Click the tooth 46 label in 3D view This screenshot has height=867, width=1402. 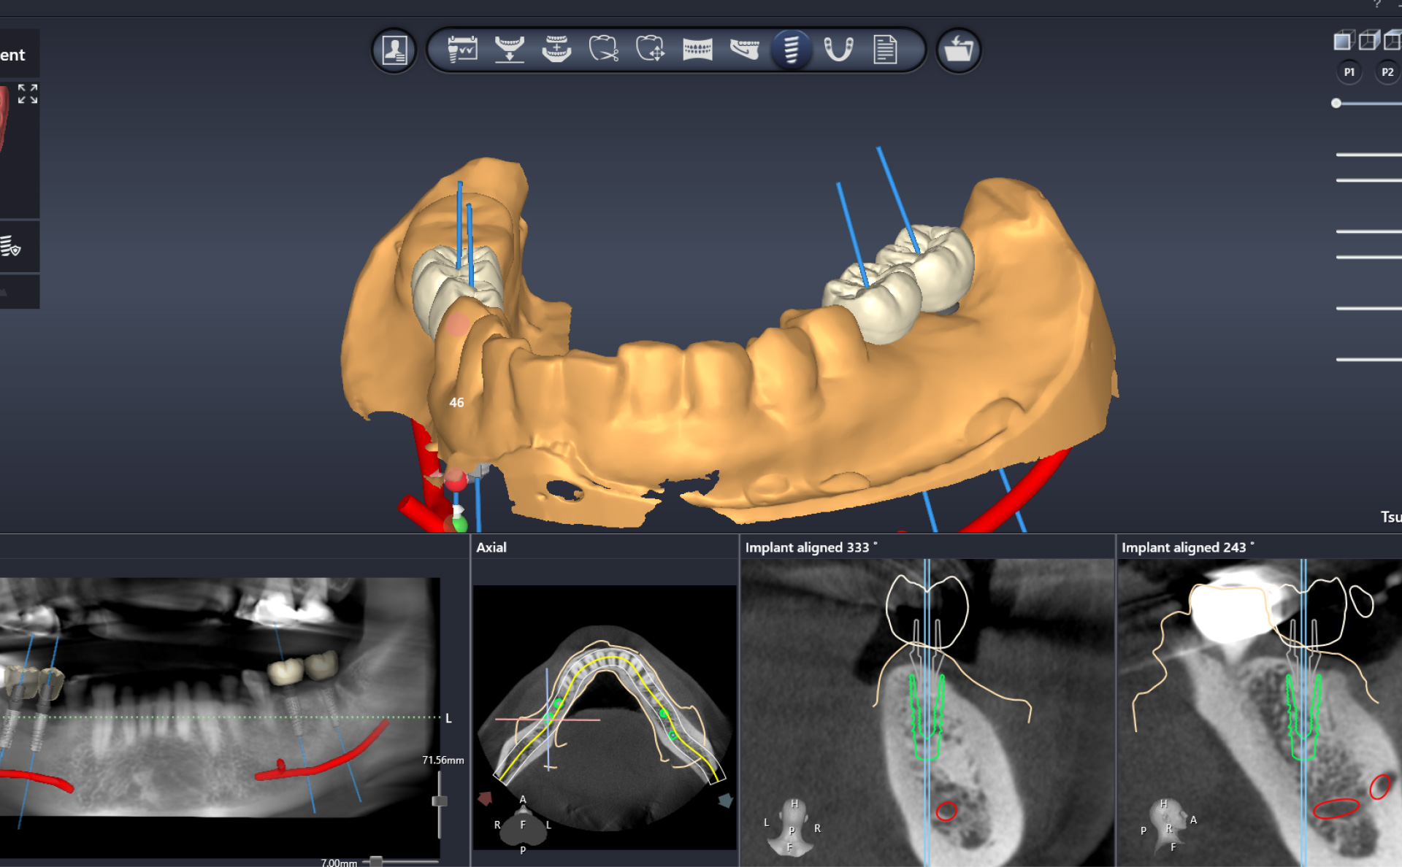[456, 403]
